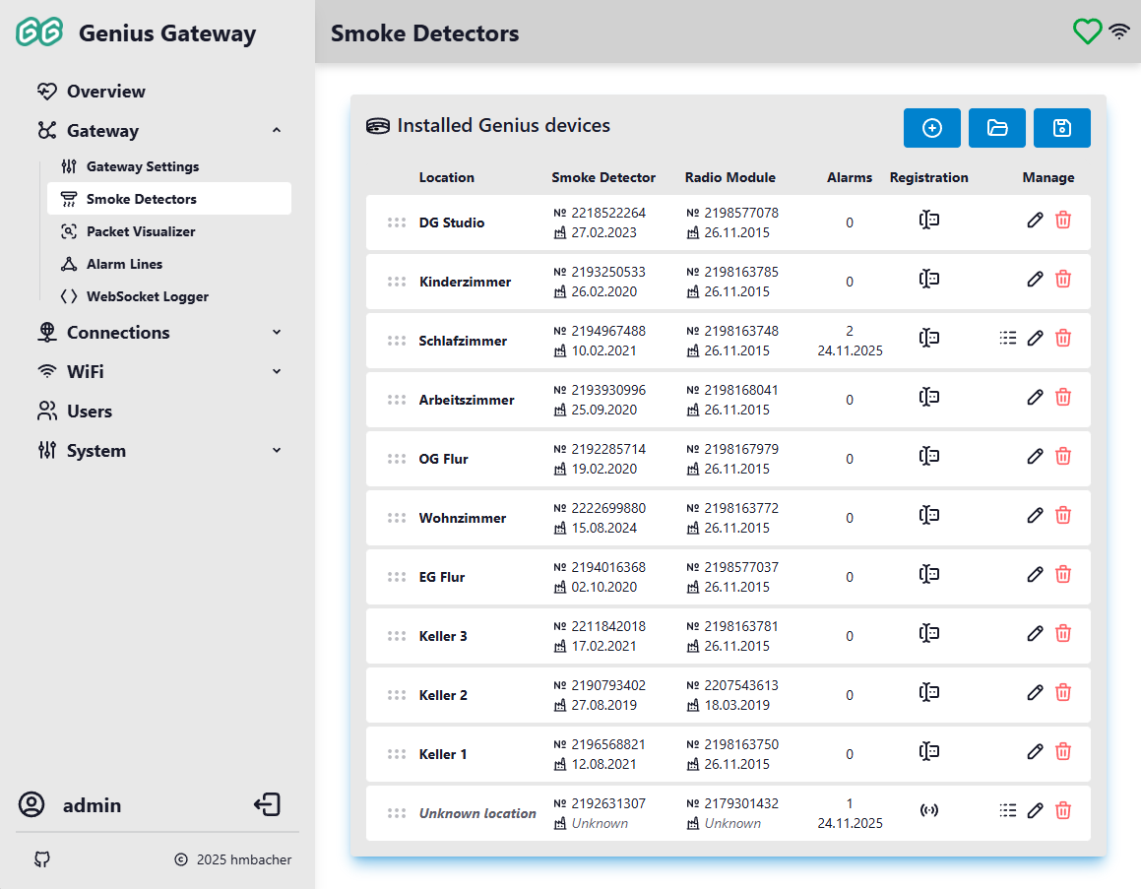Edit the DG Studio detector entry
Viewport: 1141px width, 889px height.
tap(1035, 221)
